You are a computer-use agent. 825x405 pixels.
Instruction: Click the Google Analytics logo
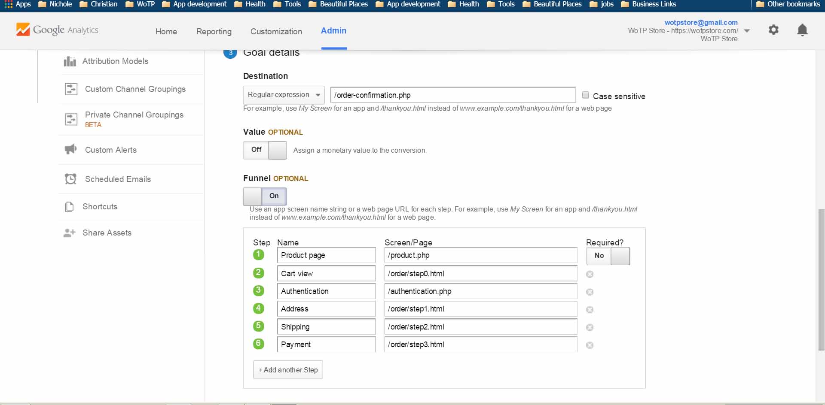(x=57, y=30)
